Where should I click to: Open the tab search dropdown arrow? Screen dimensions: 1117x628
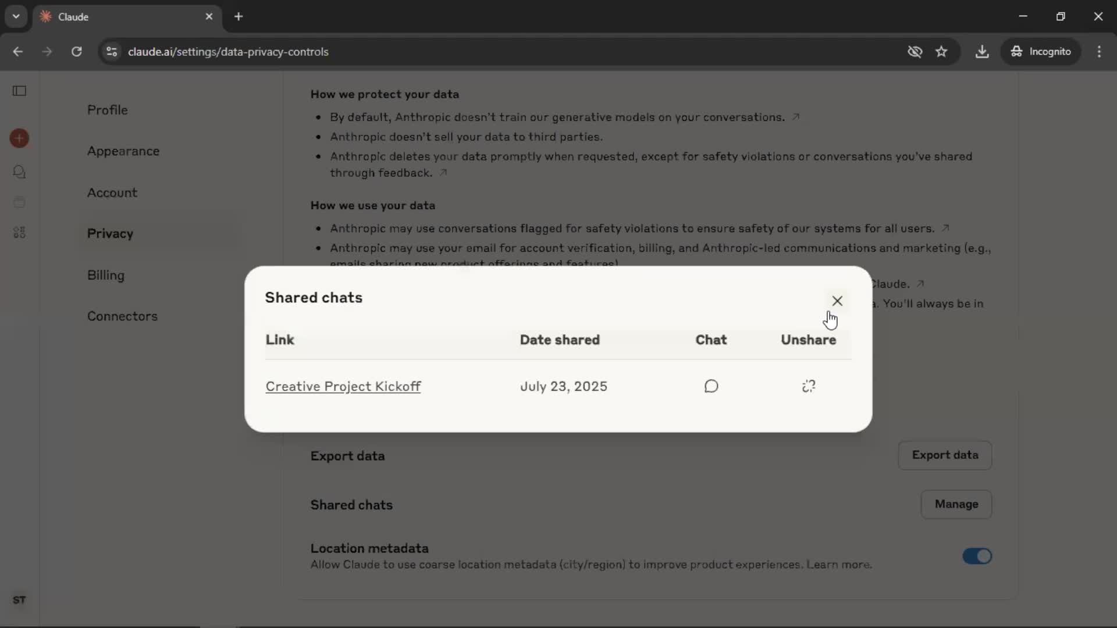(x=16, y=16)
